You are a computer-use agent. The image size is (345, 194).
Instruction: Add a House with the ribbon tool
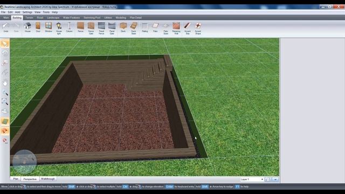coord(27,27)
